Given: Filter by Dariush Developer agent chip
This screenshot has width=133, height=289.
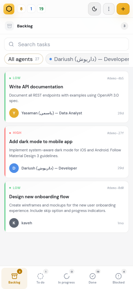Looking at the screenshot, I should tap(87, 59).
